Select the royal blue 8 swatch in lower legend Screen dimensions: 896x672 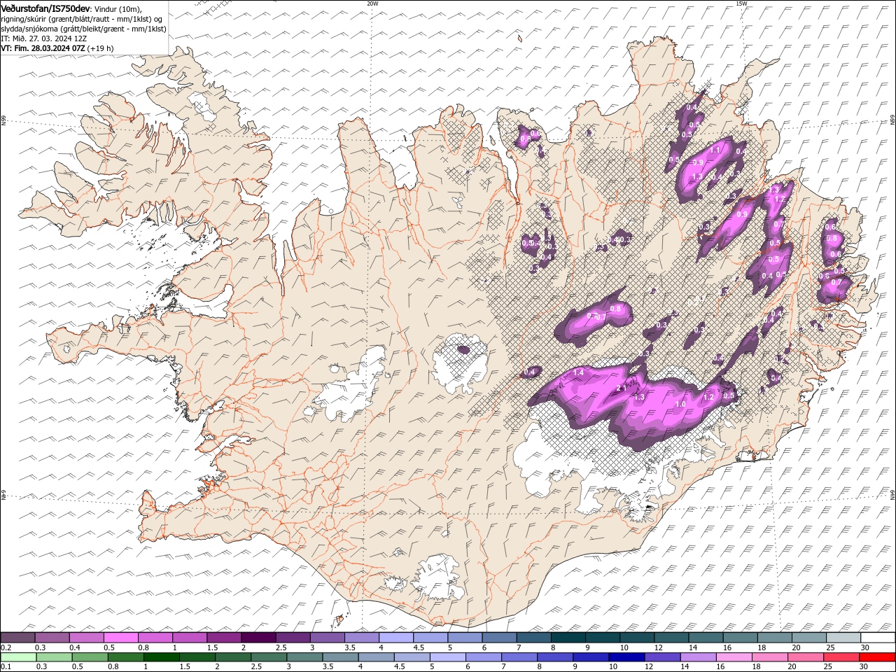[x=555, y=657]
